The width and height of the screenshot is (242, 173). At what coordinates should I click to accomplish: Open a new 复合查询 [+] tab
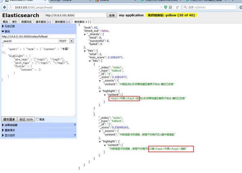click(x=63, y=22)
